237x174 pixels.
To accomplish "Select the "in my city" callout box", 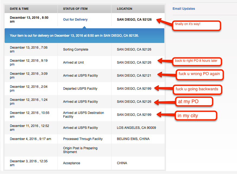I will [x=196, y=116].
